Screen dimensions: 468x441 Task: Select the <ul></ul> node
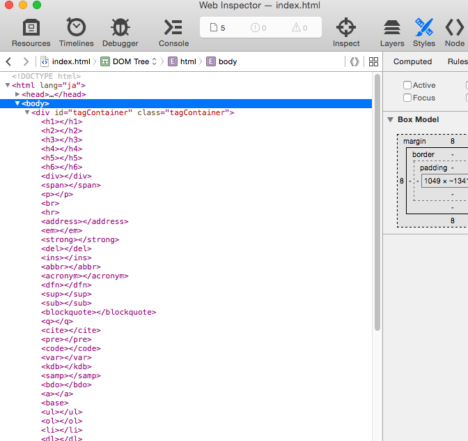tap(62, 412)
